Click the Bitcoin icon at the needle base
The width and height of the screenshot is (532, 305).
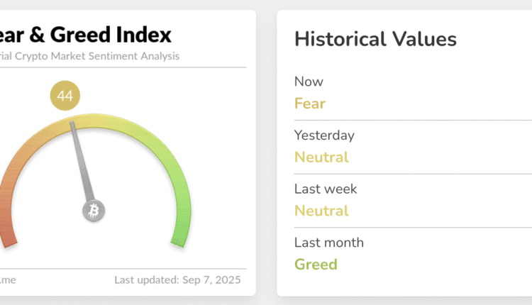point(93,211)
